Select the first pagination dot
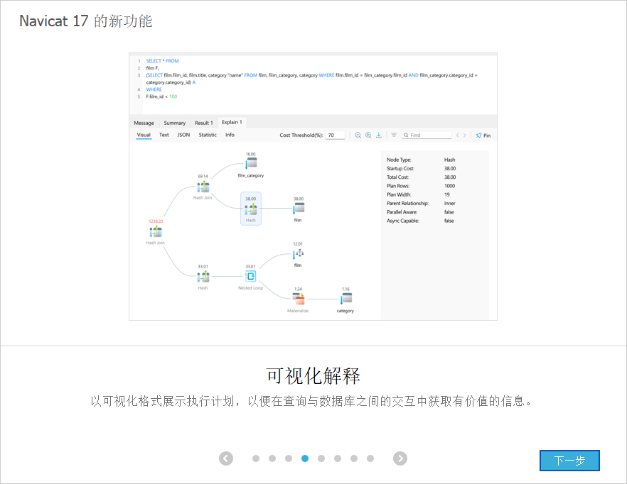 tap(256, 458)
